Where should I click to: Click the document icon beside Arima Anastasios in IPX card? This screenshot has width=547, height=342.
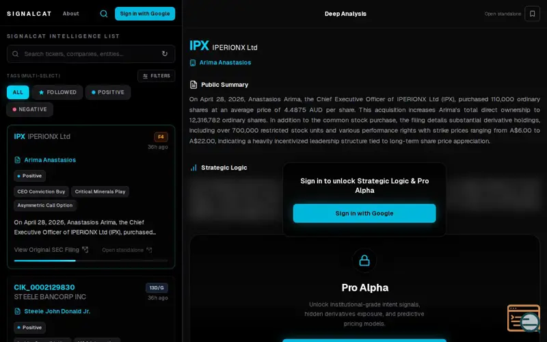[x=18, y=160]
